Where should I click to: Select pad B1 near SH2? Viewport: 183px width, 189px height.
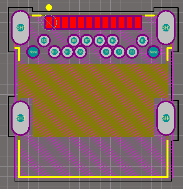click(143, 40)
